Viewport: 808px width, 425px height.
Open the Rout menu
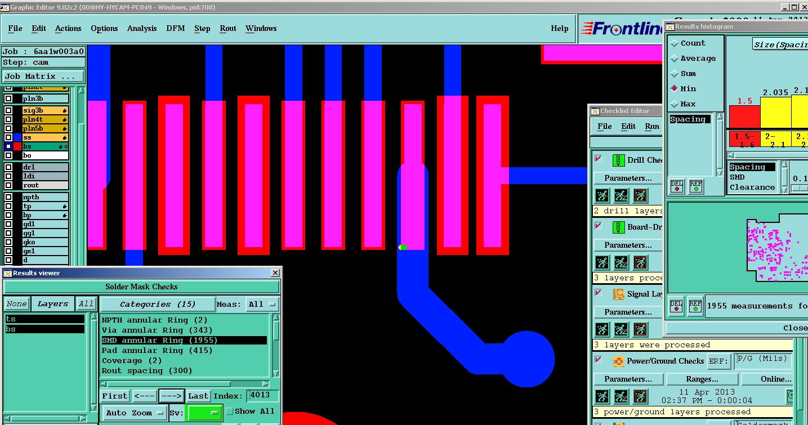pyautogui.click(x=228, y=29)
